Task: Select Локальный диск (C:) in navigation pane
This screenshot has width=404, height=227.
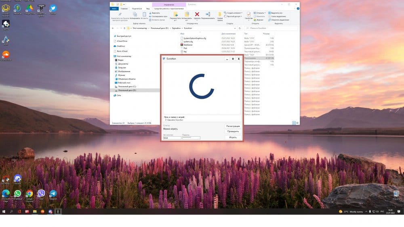Action: (x=127, y=87)
